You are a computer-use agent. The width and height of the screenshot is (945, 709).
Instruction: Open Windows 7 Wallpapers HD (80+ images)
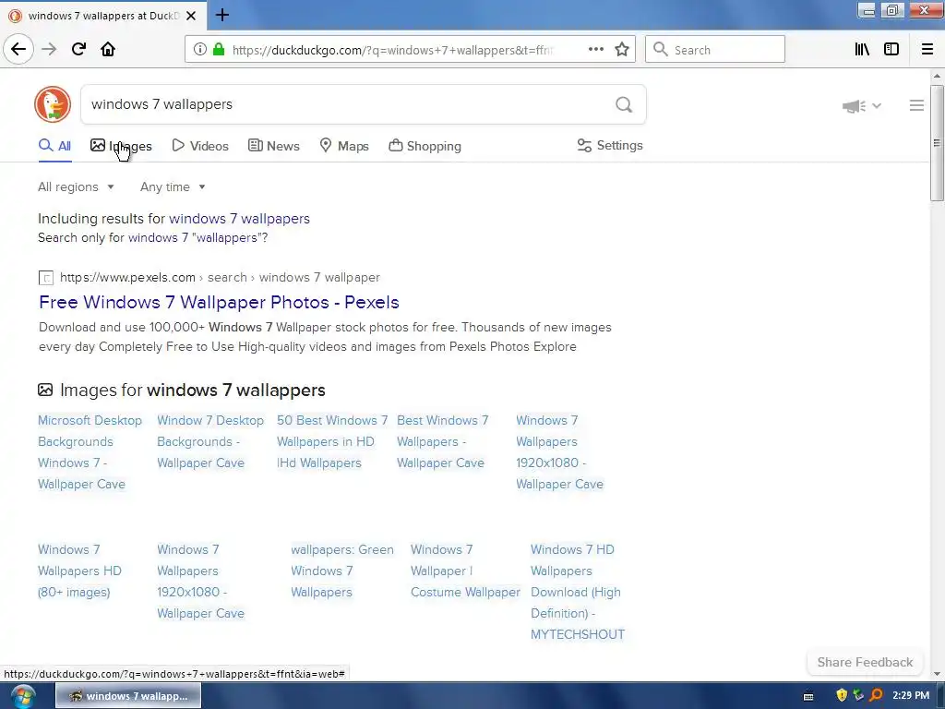coord(79,571)
